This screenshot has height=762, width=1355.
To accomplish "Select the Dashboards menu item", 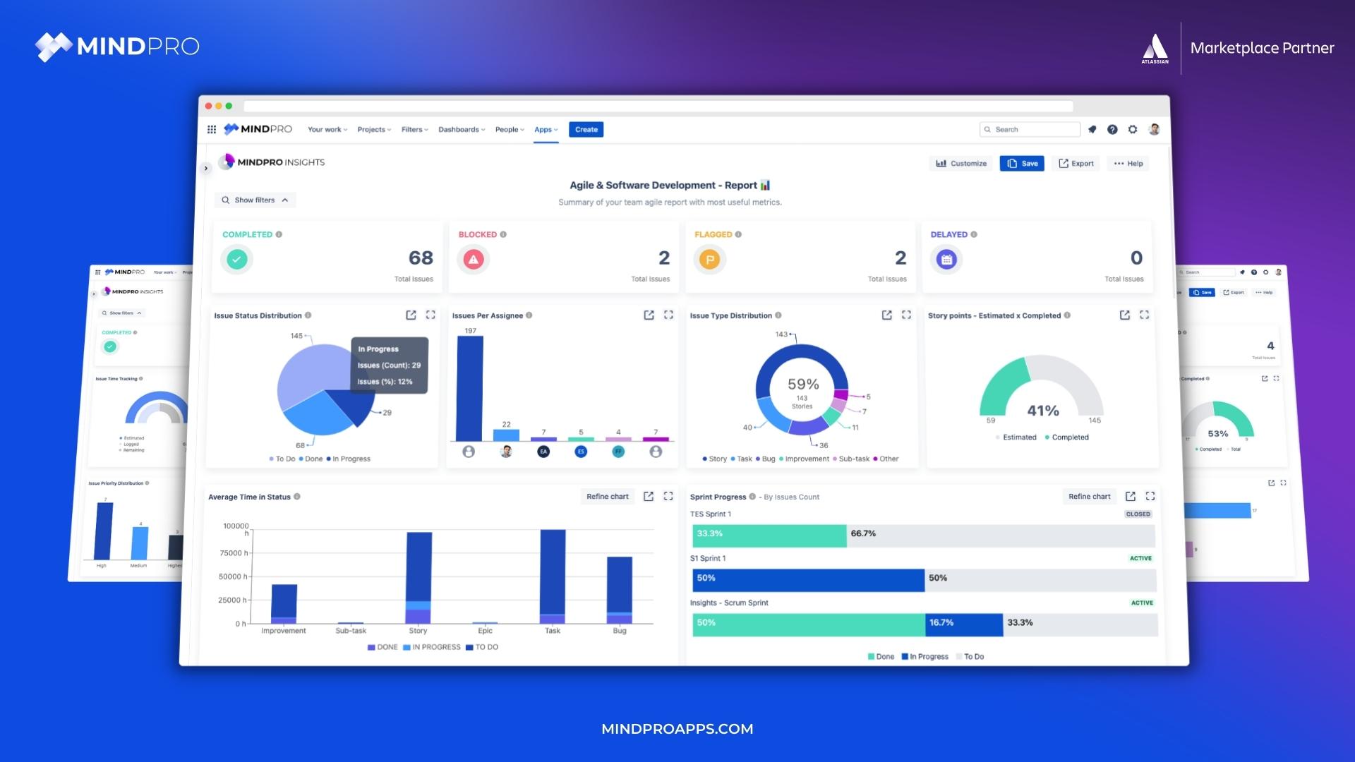I will coord(459,129).
